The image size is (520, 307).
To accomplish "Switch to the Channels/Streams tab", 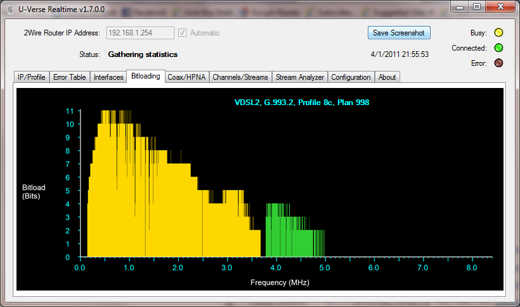I will [240, 77].
